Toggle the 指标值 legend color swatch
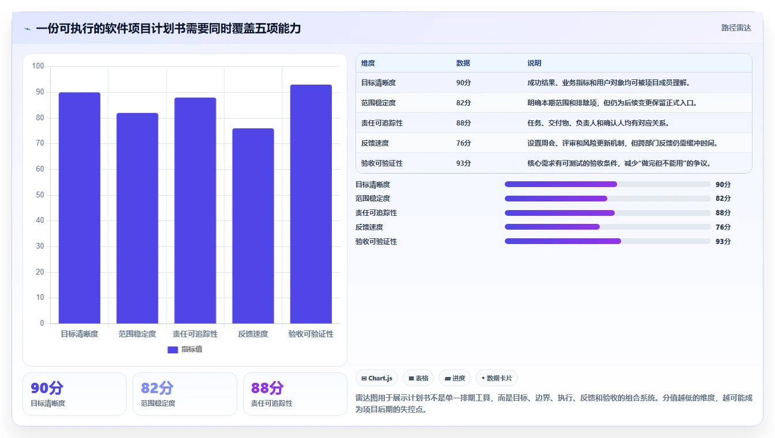The height and width of the screenshot is (438, 775). tap(173, 349)
